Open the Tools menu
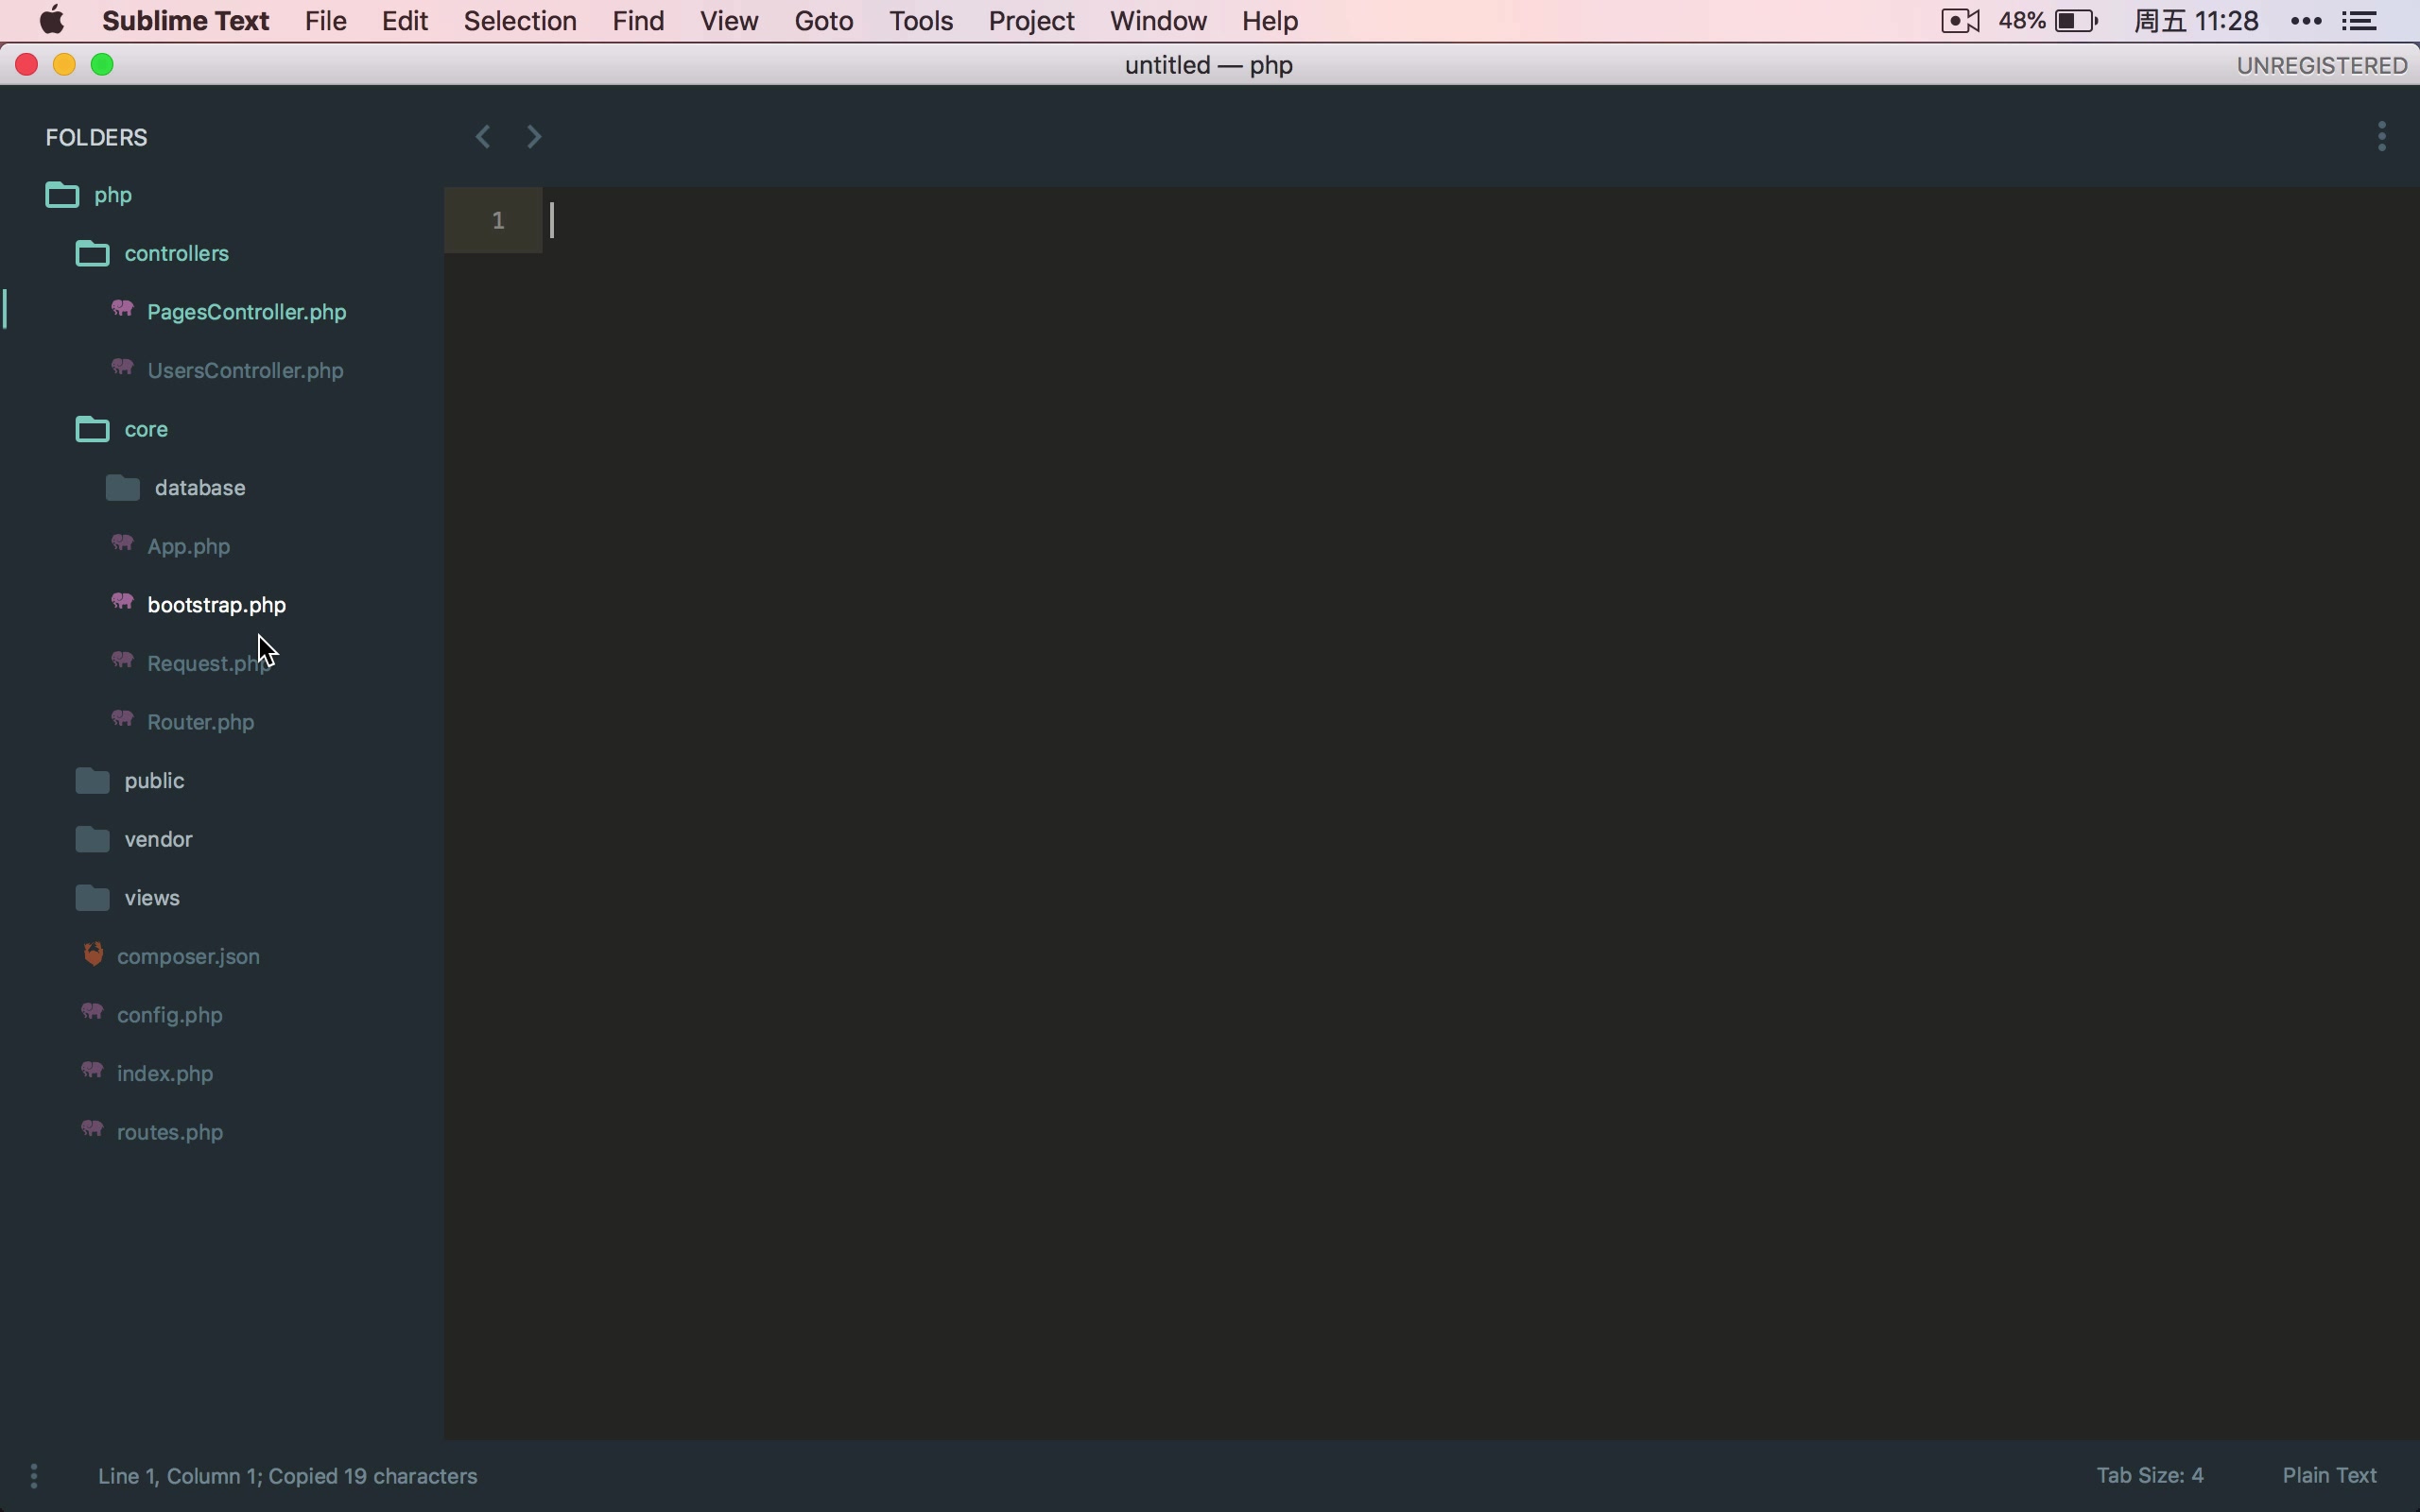The height and width of the screenshot is (1512, 2420). tap(920, 21)
